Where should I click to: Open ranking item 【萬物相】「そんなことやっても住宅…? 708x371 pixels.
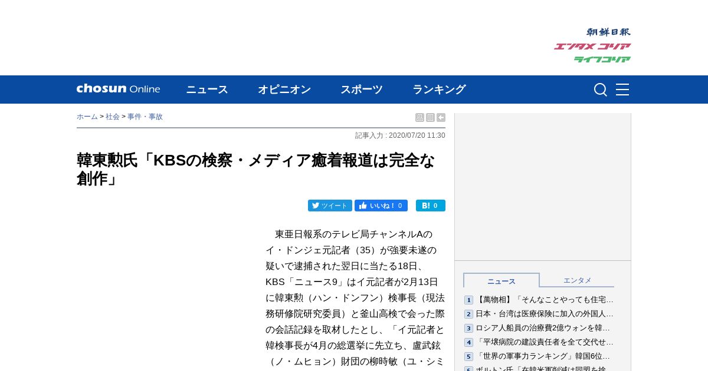[545, 300]
